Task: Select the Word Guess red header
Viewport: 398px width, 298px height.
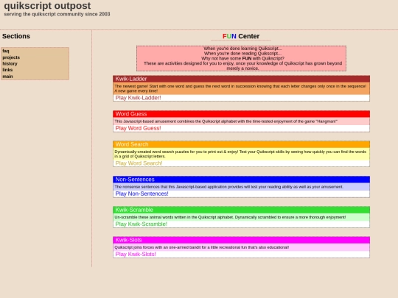Action: point(242,114)
